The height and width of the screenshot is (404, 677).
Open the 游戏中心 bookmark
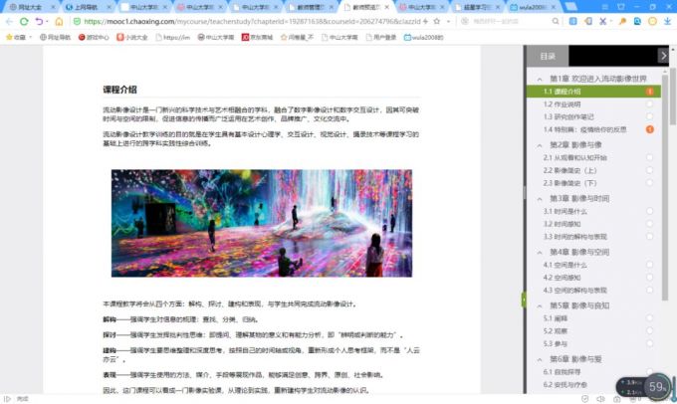pos(94,38)
